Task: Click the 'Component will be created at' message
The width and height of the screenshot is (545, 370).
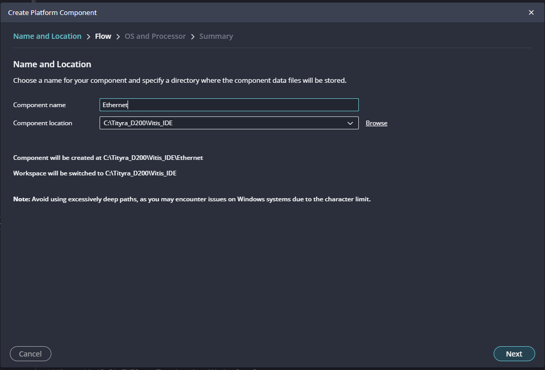Action: (x=108, y=158)
